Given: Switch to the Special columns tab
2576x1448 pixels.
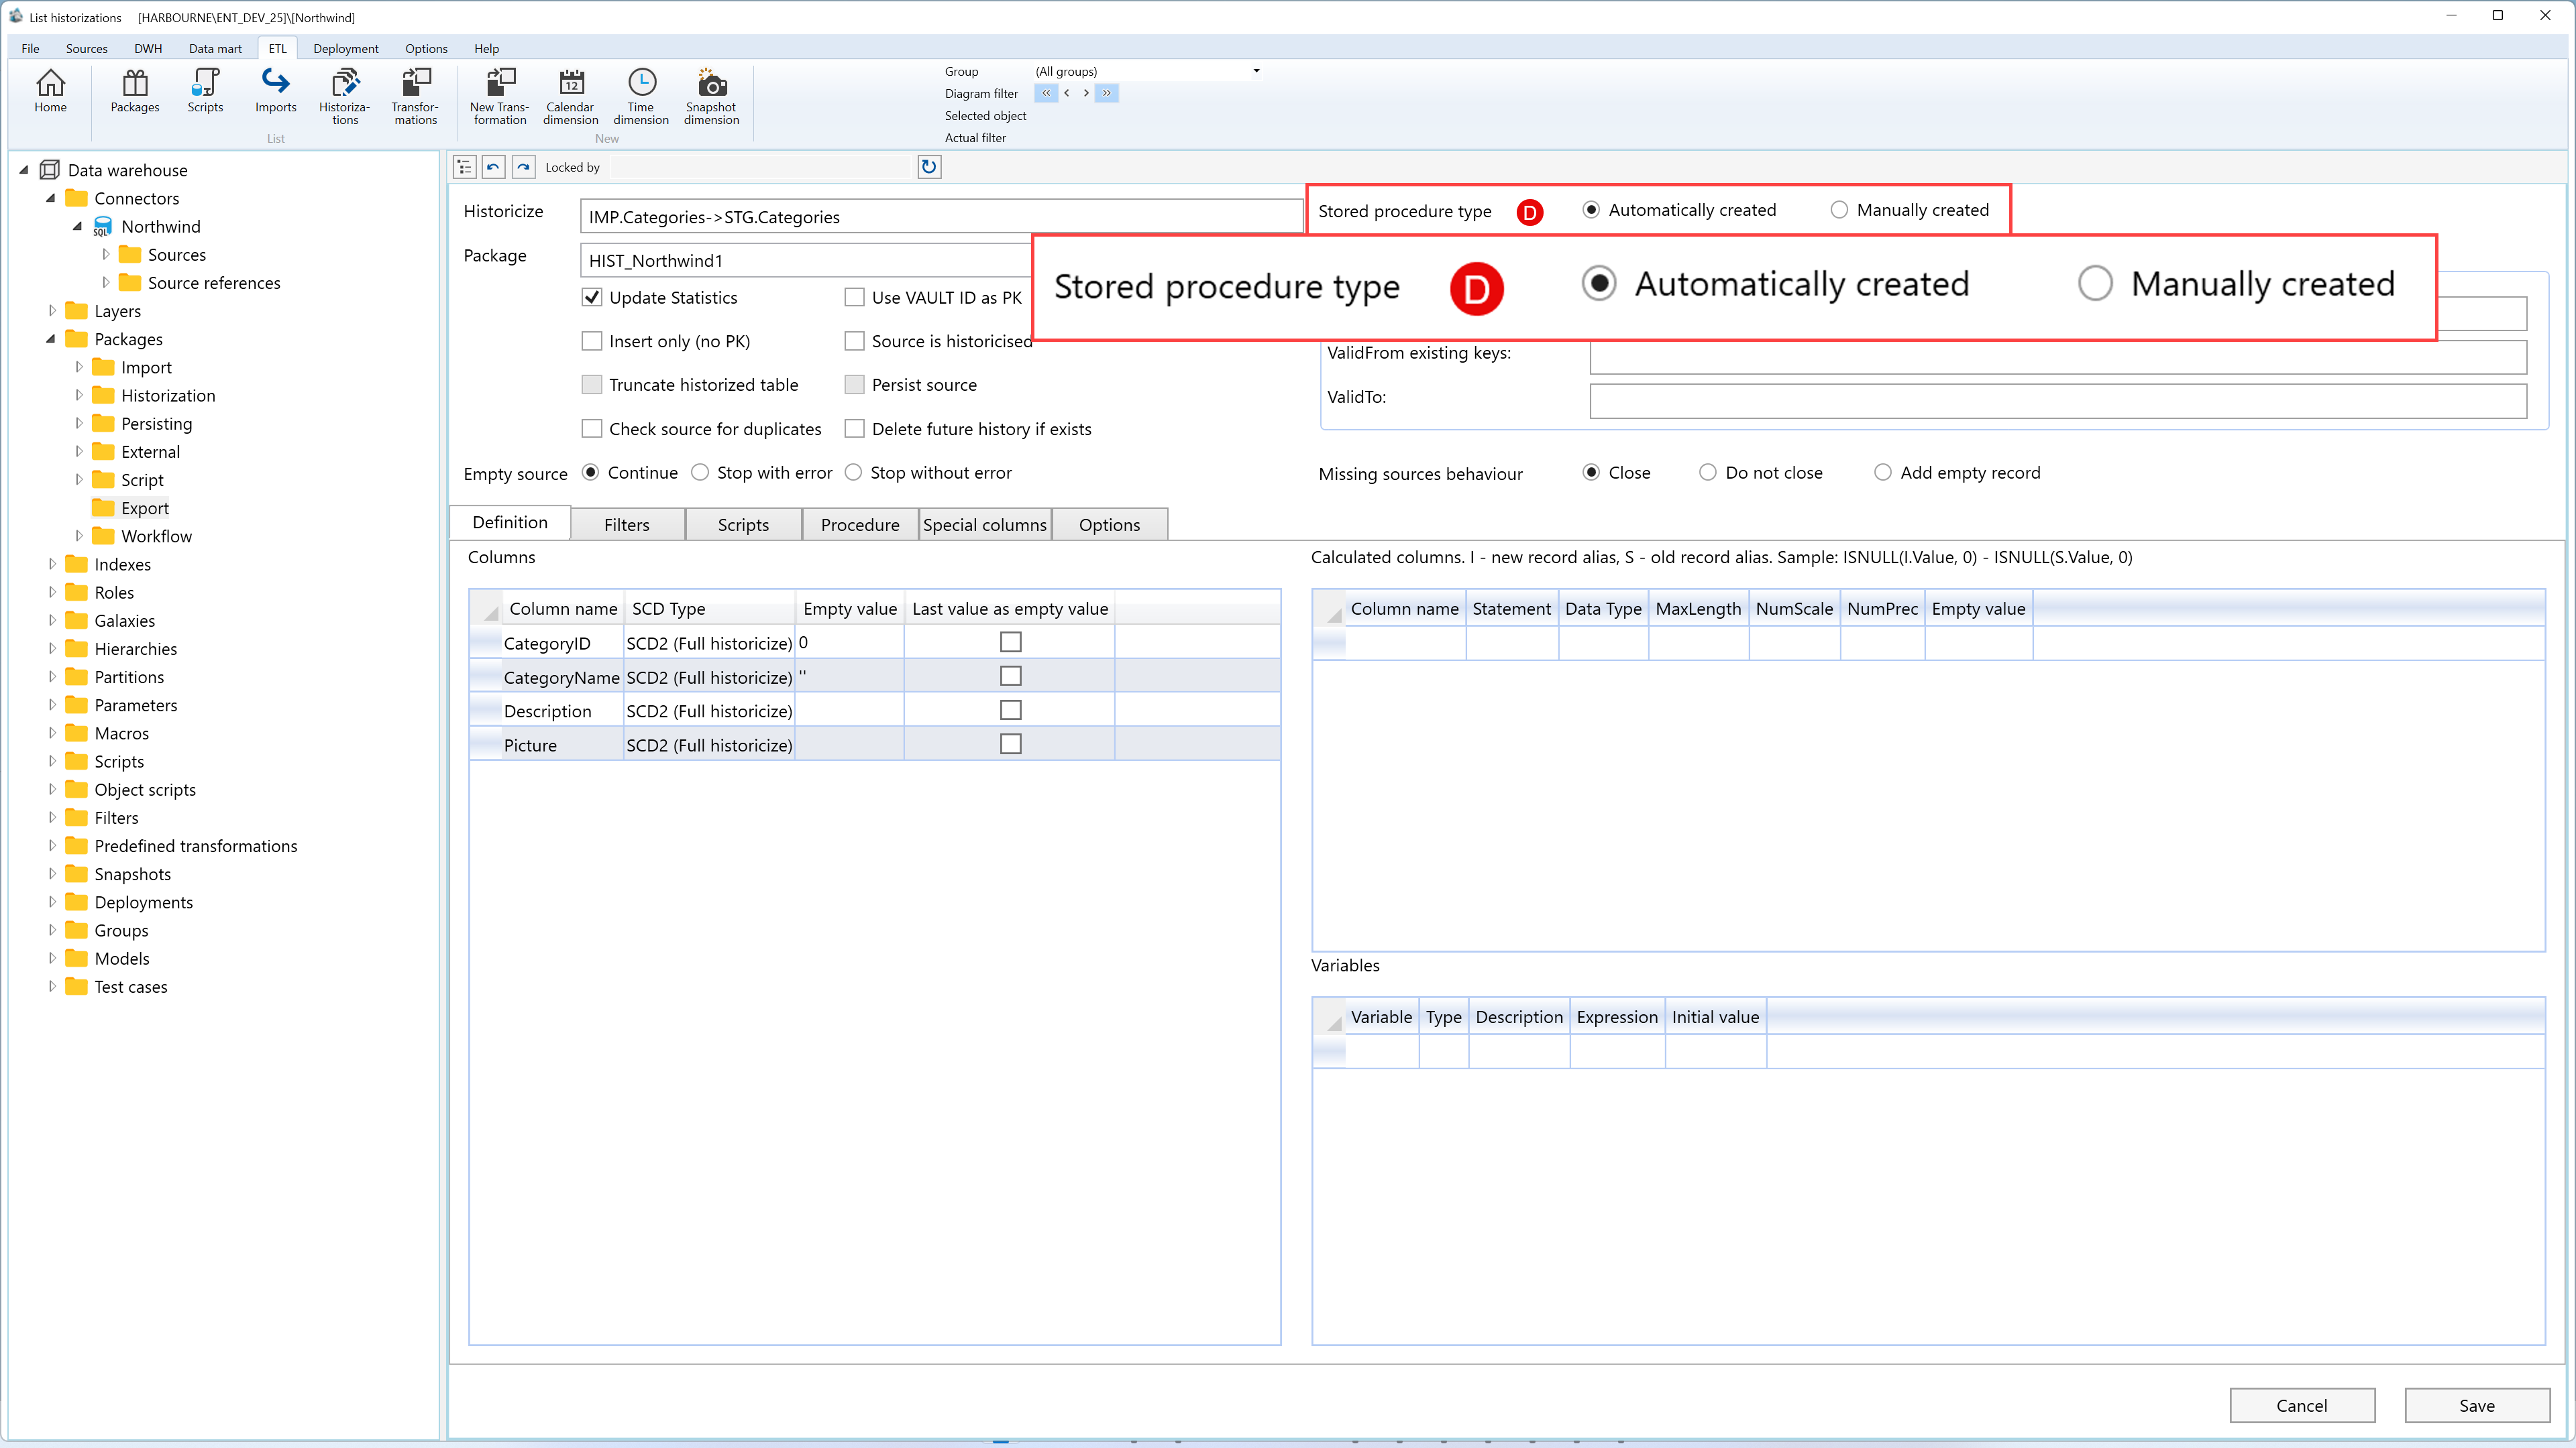Looking at the screenshot, I should coord(985,525).
